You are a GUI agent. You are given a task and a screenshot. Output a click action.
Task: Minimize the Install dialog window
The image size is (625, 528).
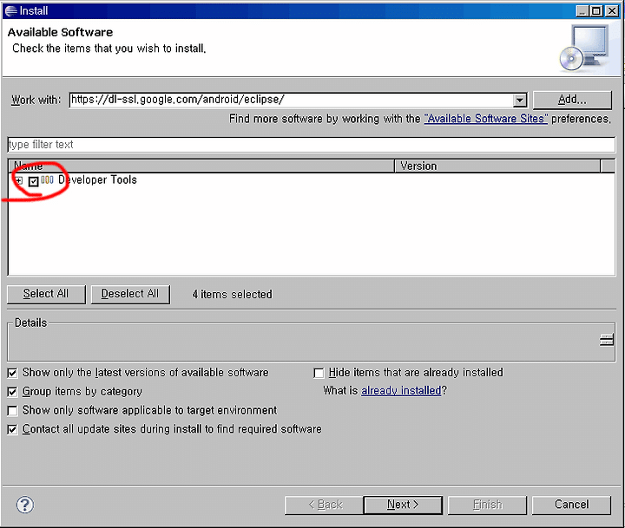coord(582,10)
